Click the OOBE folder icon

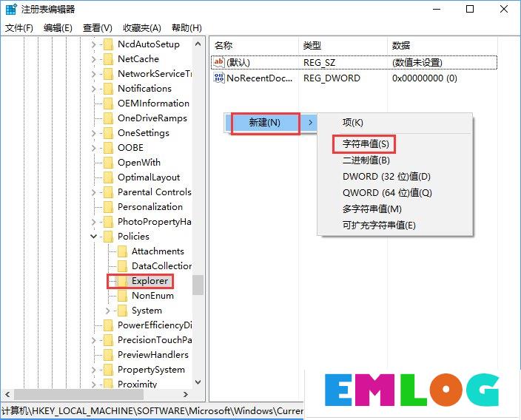[108, 148]
